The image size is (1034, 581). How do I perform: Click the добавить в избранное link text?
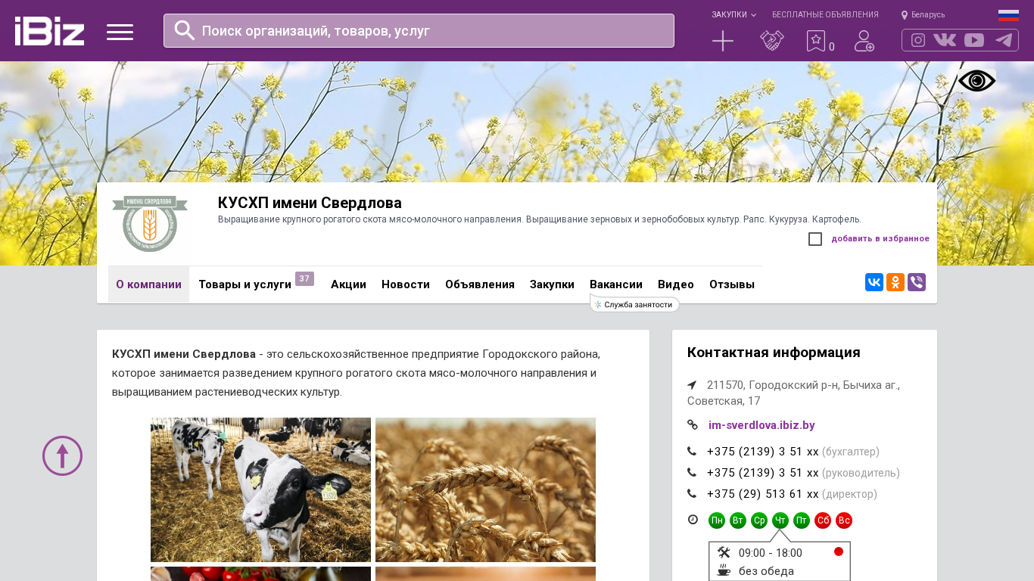click(x=880, y=239)
